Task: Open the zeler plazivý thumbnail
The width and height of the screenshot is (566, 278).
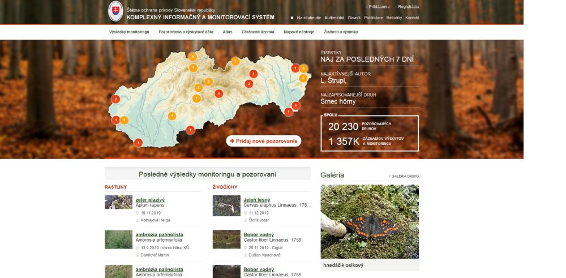Action: coord(118,202)
